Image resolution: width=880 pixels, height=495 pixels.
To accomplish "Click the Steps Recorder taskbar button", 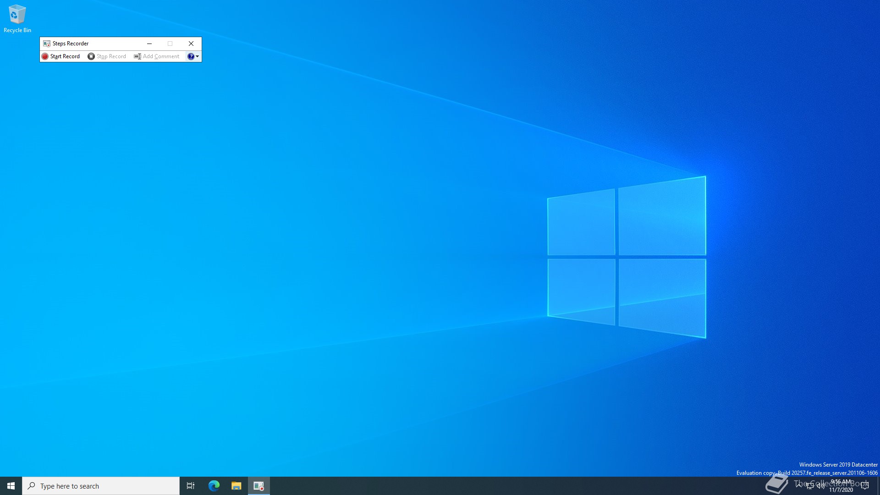I will click(258, 486).
